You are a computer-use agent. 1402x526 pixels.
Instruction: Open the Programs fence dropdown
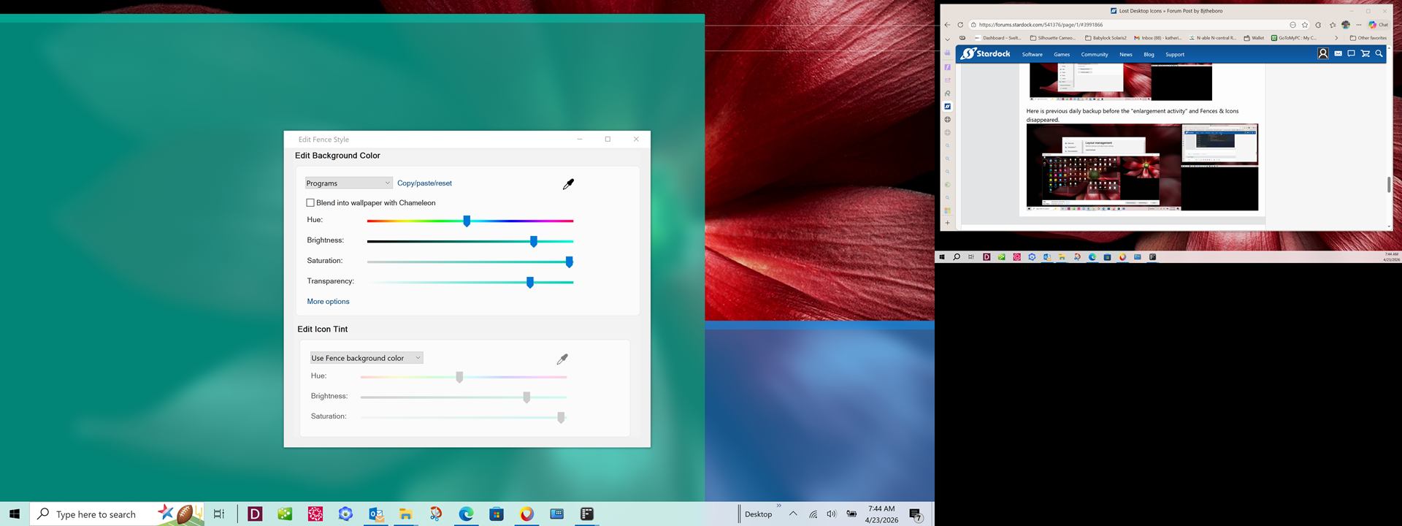(x=348, y=183)
